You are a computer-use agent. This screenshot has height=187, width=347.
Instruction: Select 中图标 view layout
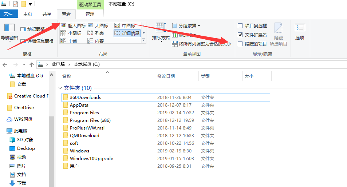[x=117, y=25]
